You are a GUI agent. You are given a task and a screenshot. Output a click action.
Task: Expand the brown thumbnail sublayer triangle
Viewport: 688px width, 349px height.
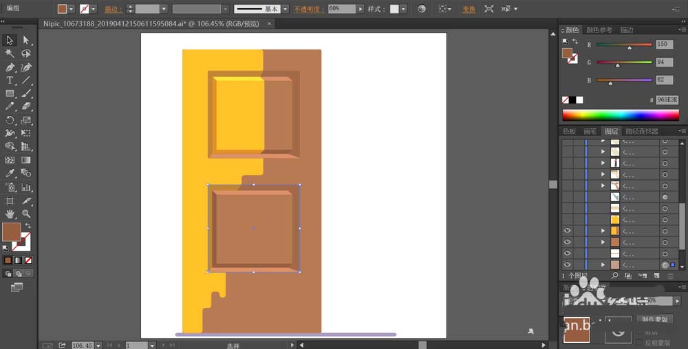(603, 242)
